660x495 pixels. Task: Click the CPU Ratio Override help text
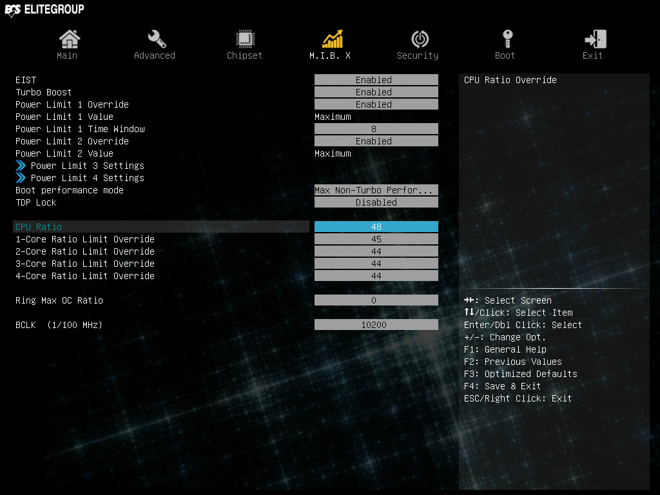point(510,80)
